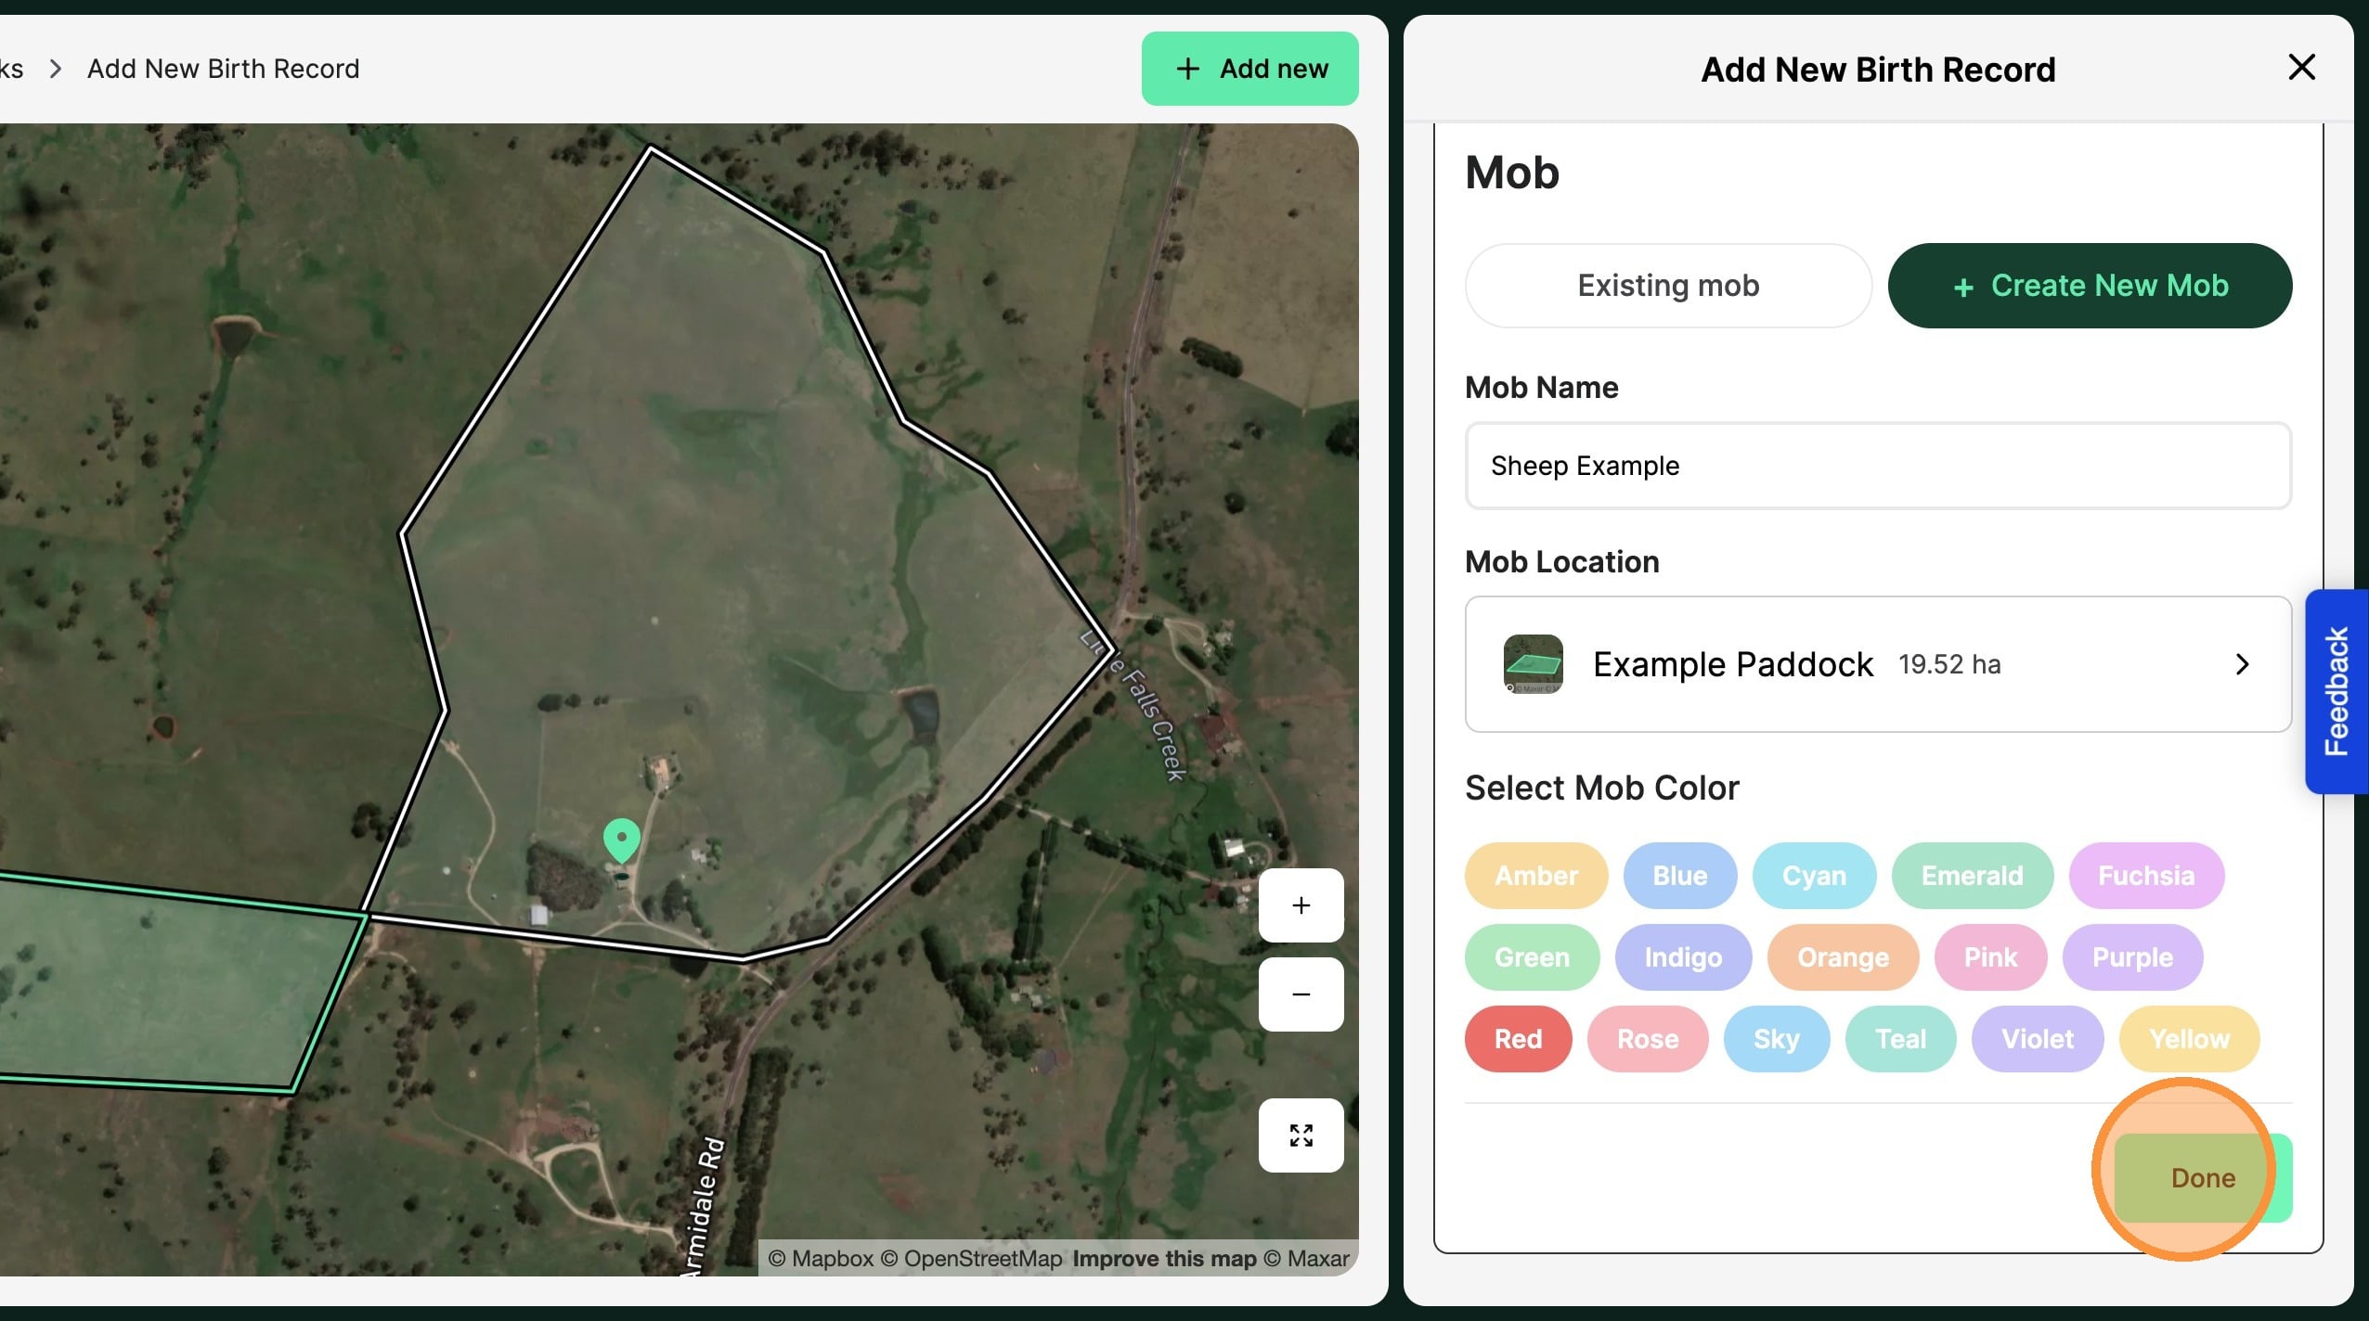Click the green location pin marker
Image resolution: width=2369 pixels, height=1321 pixels.
[621, 839]
